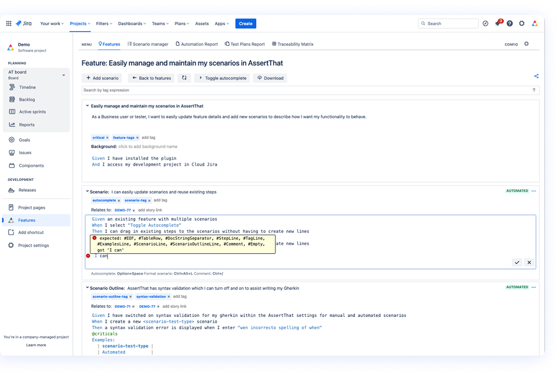Open Jira settings via the gear icon

click(521, 23)
